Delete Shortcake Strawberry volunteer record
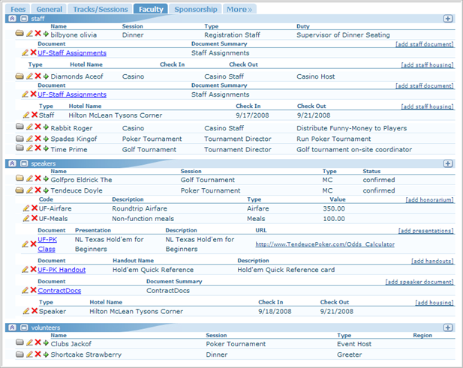Screen dimensions: 463x368 [38, 354]
